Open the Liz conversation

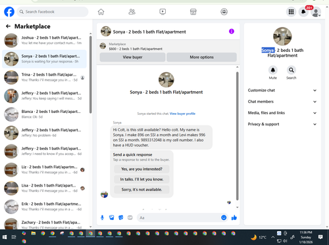[x=44, y=169]
